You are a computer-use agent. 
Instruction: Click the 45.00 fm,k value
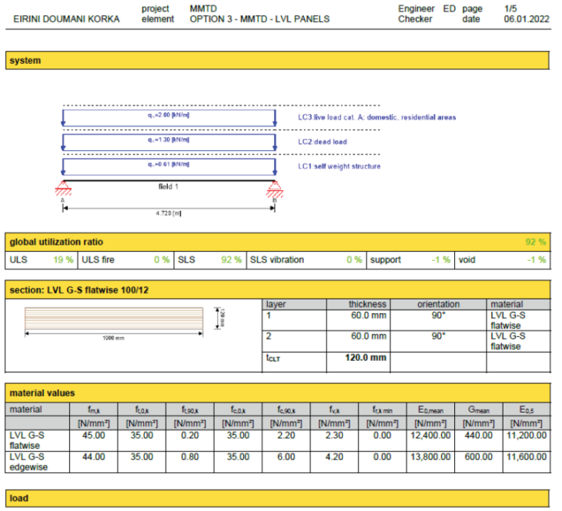point(94,436)
